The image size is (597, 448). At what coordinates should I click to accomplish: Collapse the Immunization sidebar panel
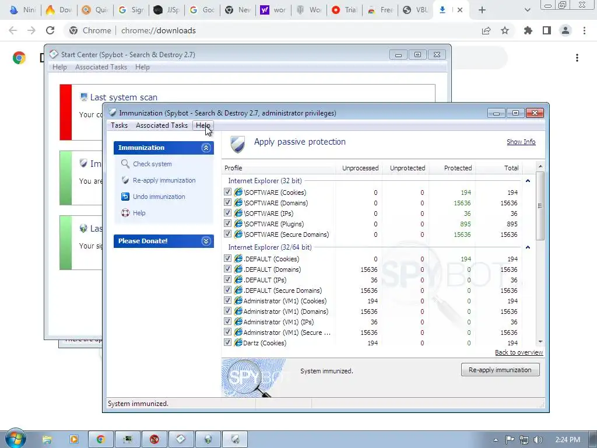click(x=206, y=148)
